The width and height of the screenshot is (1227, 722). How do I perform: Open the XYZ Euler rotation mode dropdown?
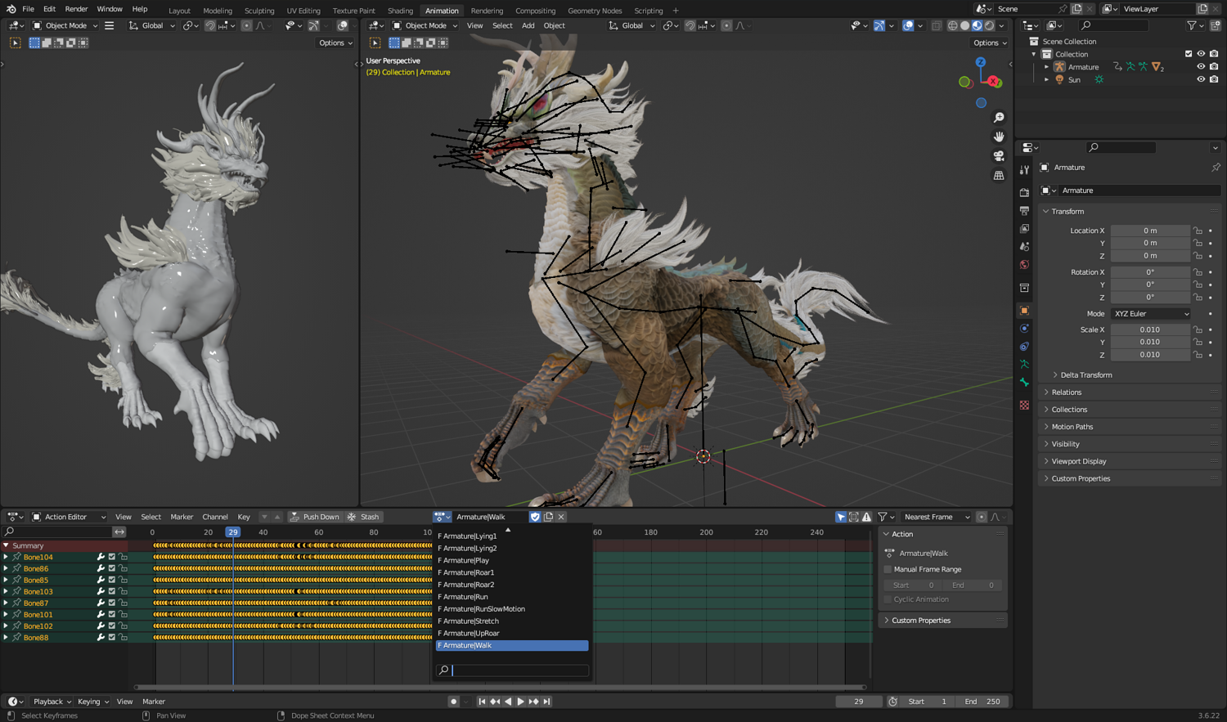tap(1151, 314)
